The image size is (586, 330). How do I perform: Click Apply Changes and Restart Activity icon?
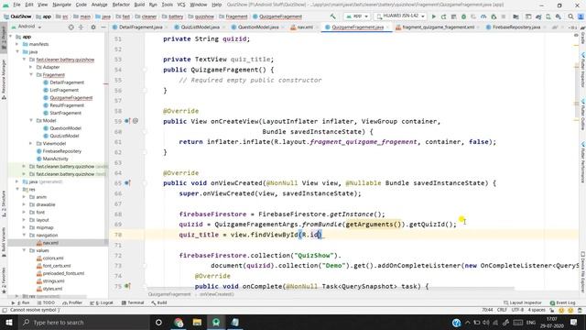point(443,16)
